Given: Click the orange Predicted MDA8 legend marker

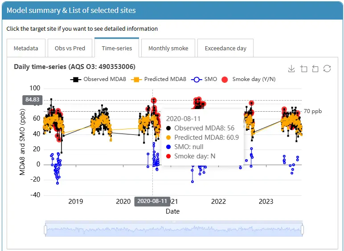Looking at the screenshot, I should coord(136,79).
